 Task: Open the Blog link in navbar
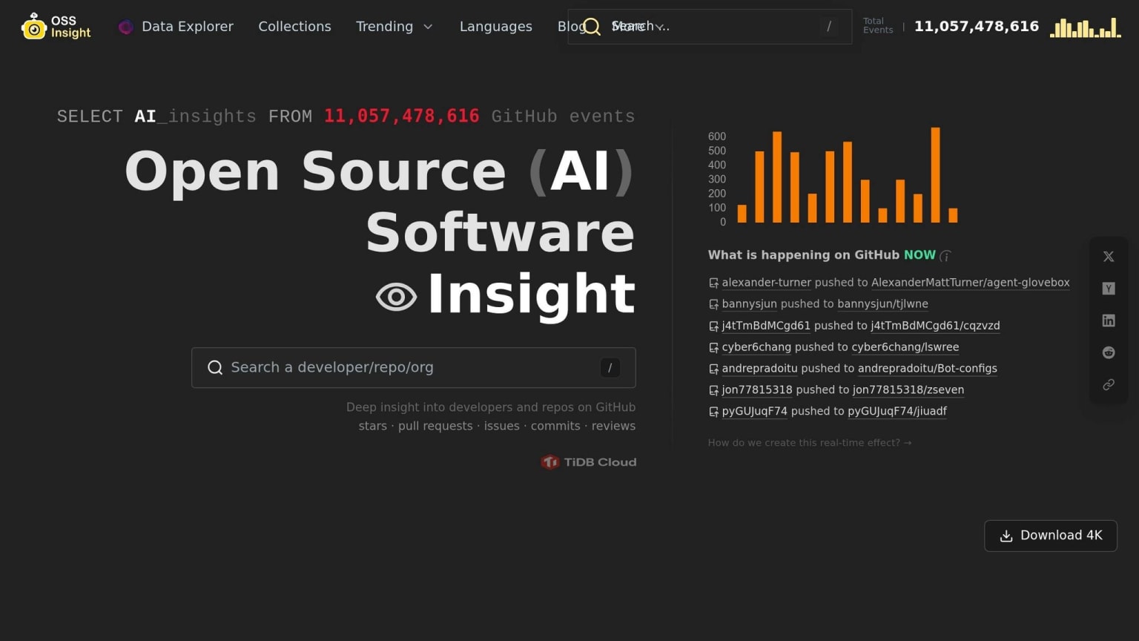(x=571, y=27)
